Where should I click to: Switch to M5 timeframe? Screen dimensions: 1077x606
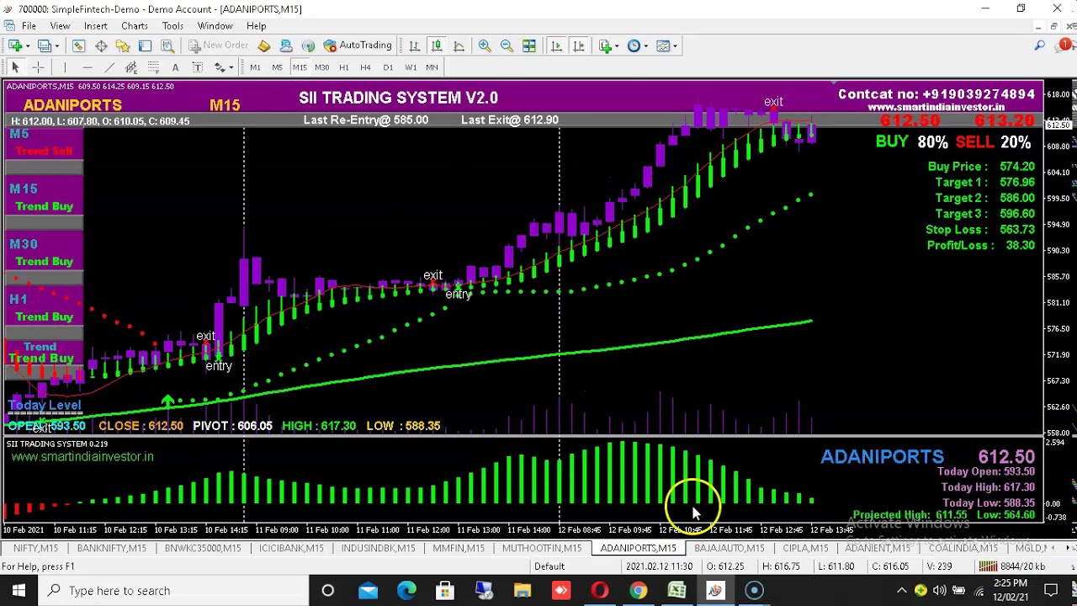coord(277,67)
